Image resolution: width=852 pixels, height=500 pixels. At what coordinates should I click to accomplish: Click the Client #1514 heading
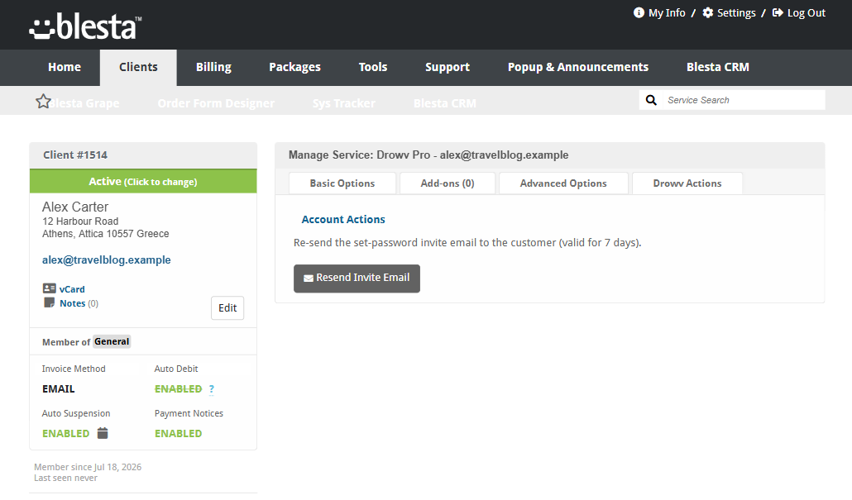(75, 155)
